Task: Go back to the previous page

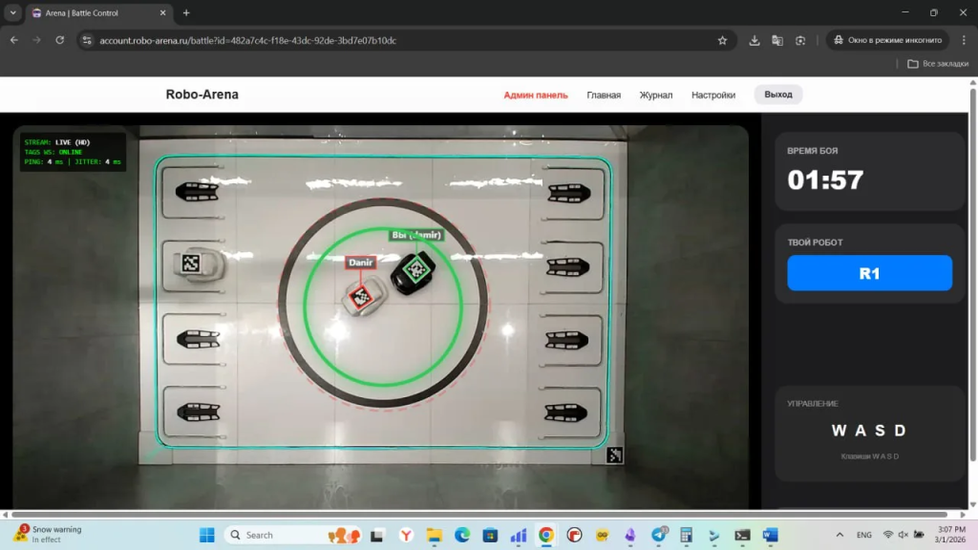Action: pos(14,40)
